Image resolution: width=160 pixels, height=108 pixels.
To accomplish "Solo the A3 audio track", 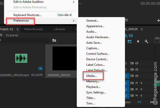I will [x=141, y=96].
